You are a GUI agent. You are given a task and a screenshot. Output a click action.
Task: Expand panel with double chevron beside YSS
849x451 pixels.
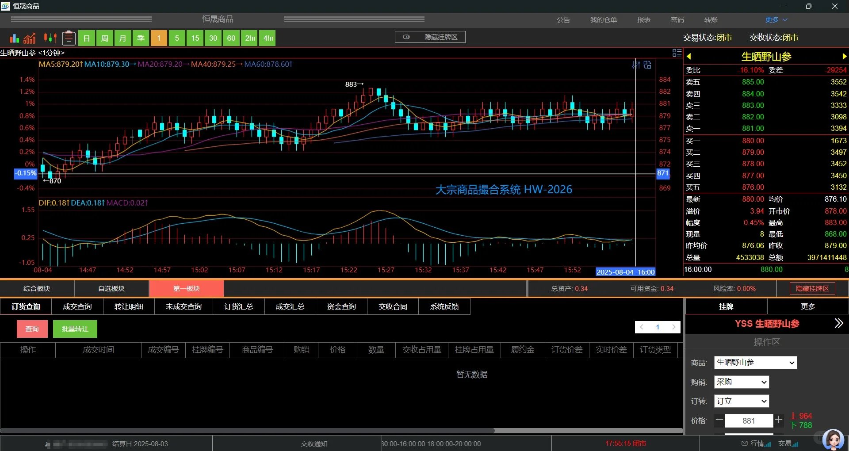(838, 323)
